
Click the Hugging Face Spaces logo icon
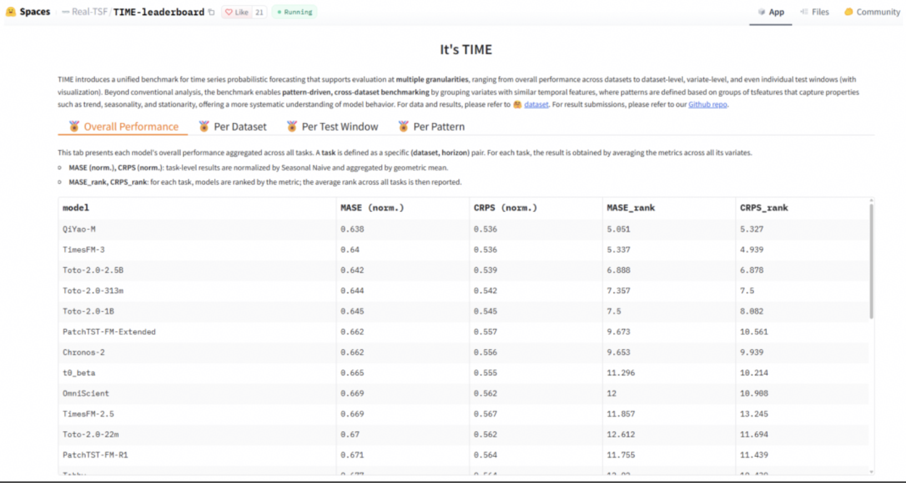(x=11, y=12)
